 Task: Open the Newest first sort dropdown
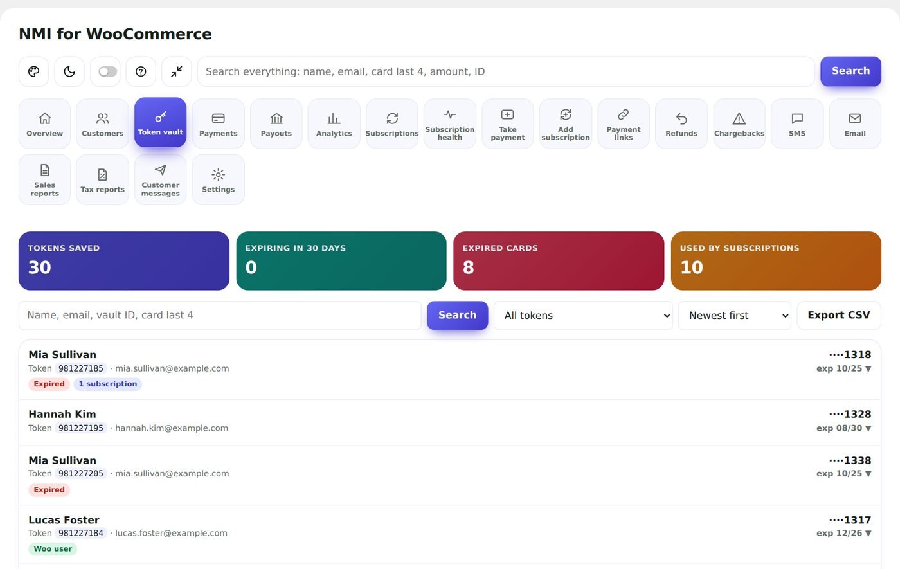coord(735,316)
